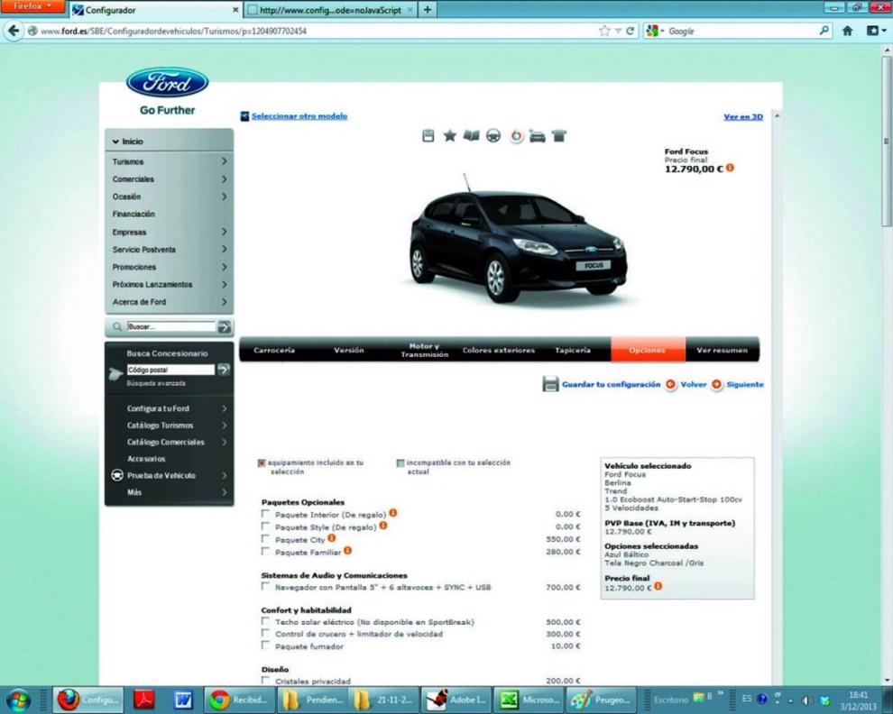Open Búsqueda avanzada under Código postal
893x714 pixels.
tap(156, 383)
